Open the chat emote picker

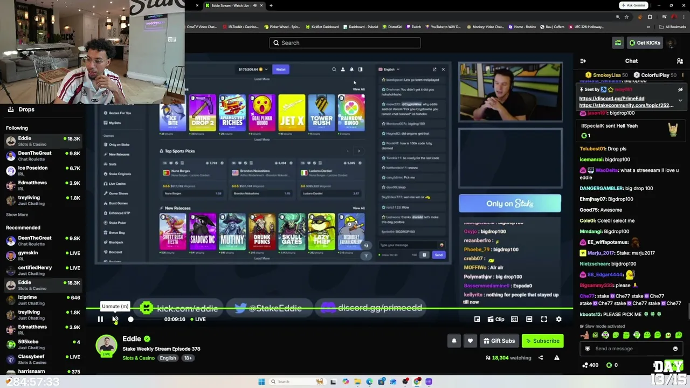[x=675, y=349]
